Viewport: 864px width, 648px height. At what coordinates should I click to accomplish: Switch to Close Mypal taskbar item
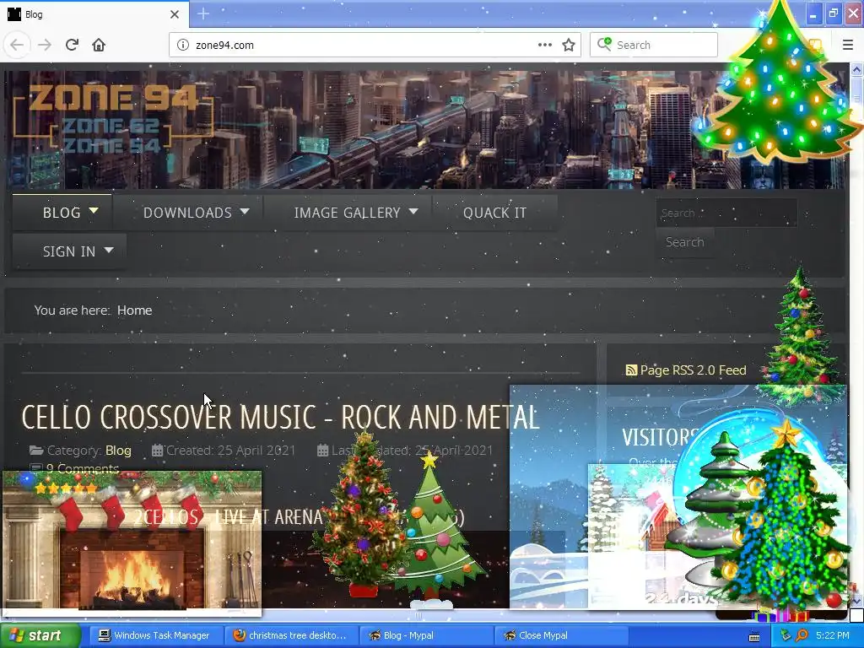561,635
